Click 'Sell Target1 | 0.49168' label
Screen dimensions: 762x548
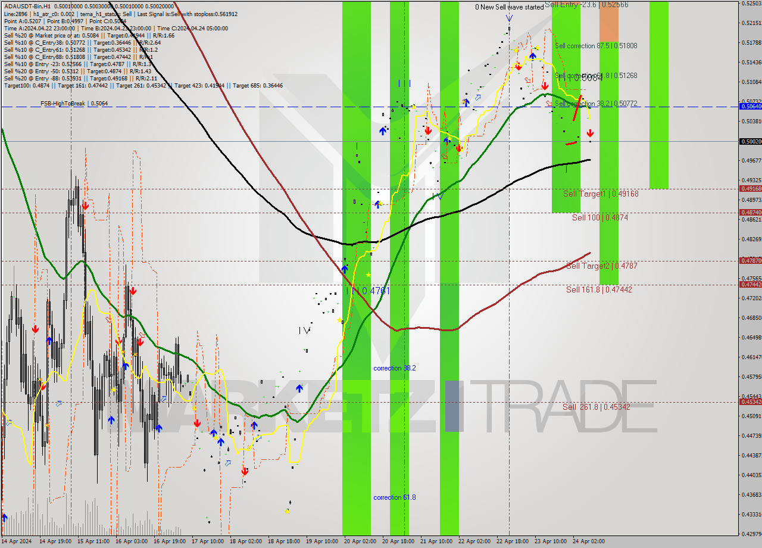point(601,194)
